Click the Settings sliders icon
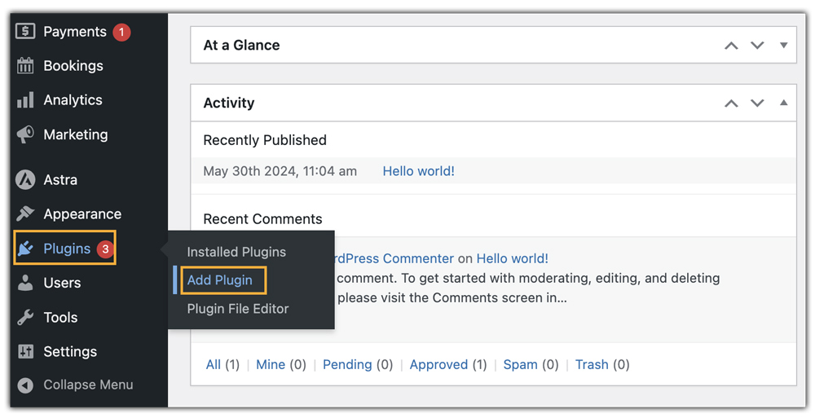Viewport: 815px width, 418px height. (x=25, y=351)
